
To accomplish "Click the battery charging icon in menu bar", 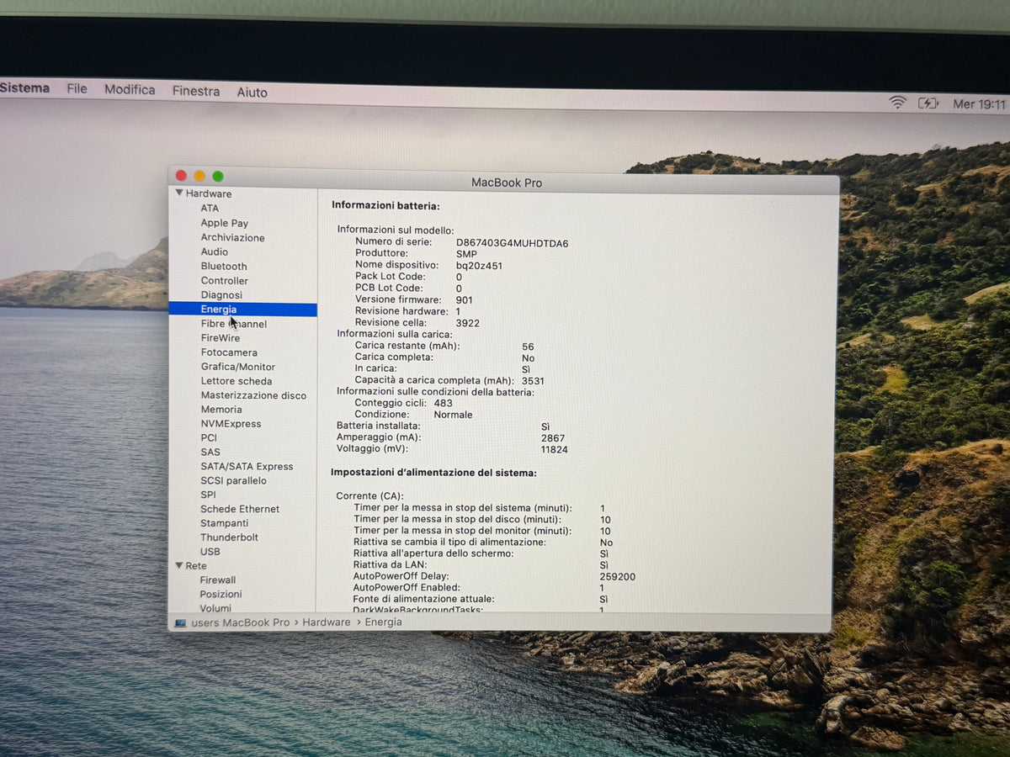I will pos(928,103).
